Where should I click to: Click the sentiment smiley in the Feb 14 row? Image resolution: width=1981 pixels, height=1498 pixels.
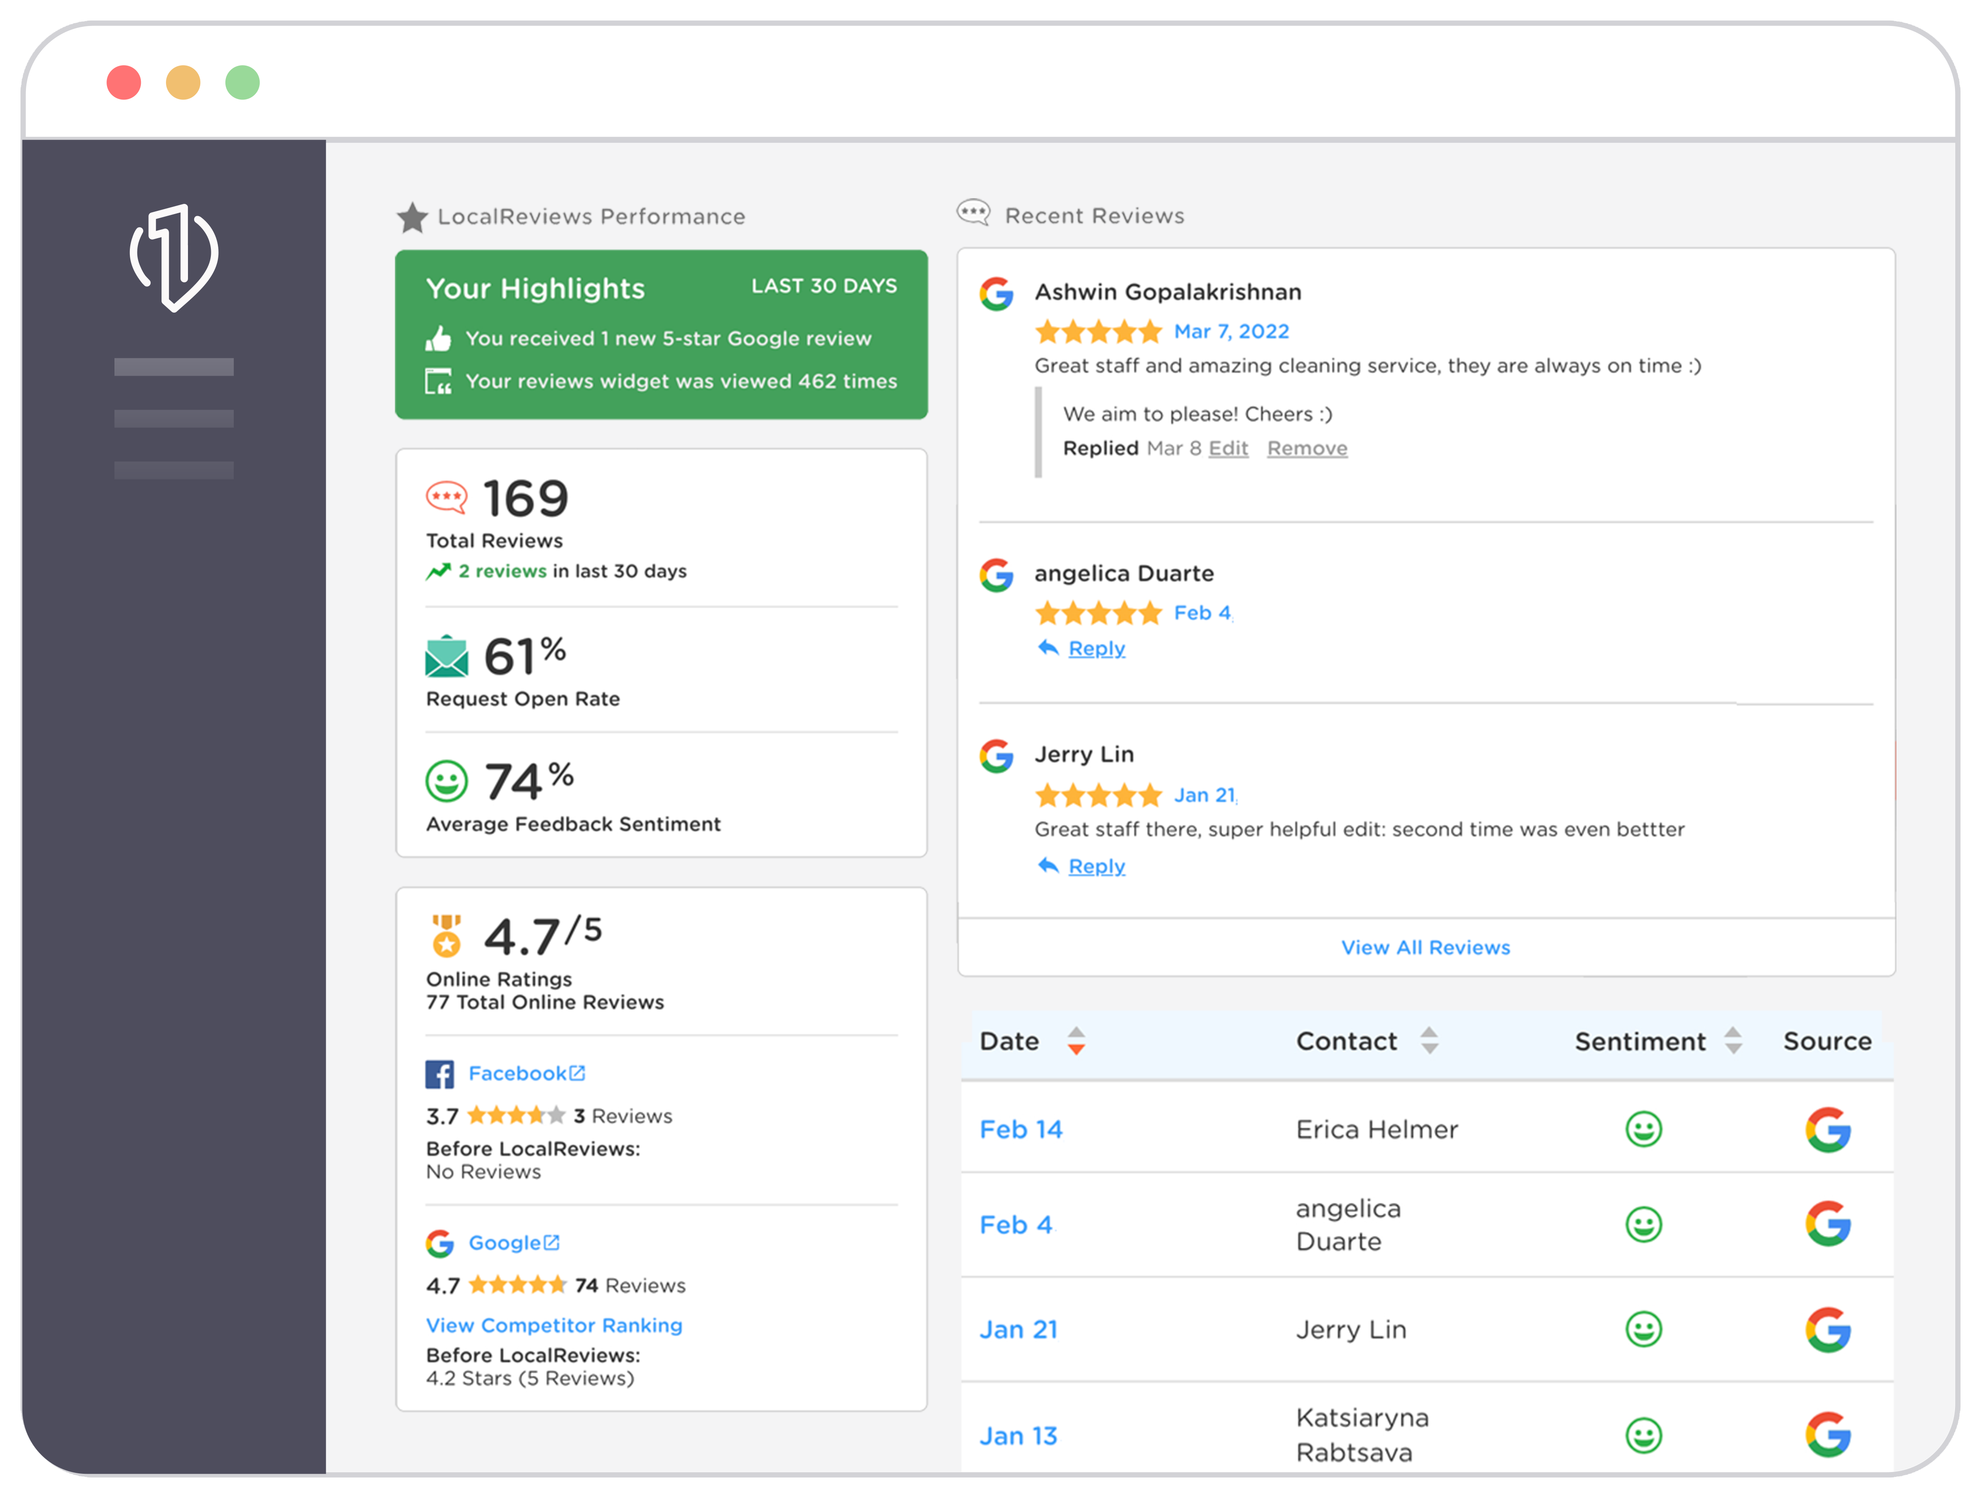pyautogui.click(x=1643, y=1129)
